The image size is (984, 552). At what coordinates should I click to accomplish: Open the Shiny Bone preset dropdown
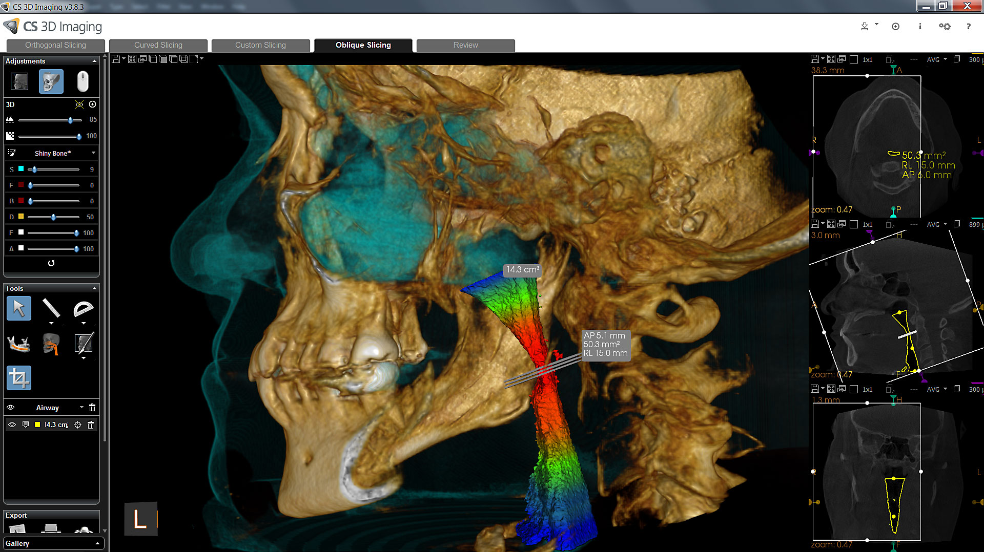(93, 153)
